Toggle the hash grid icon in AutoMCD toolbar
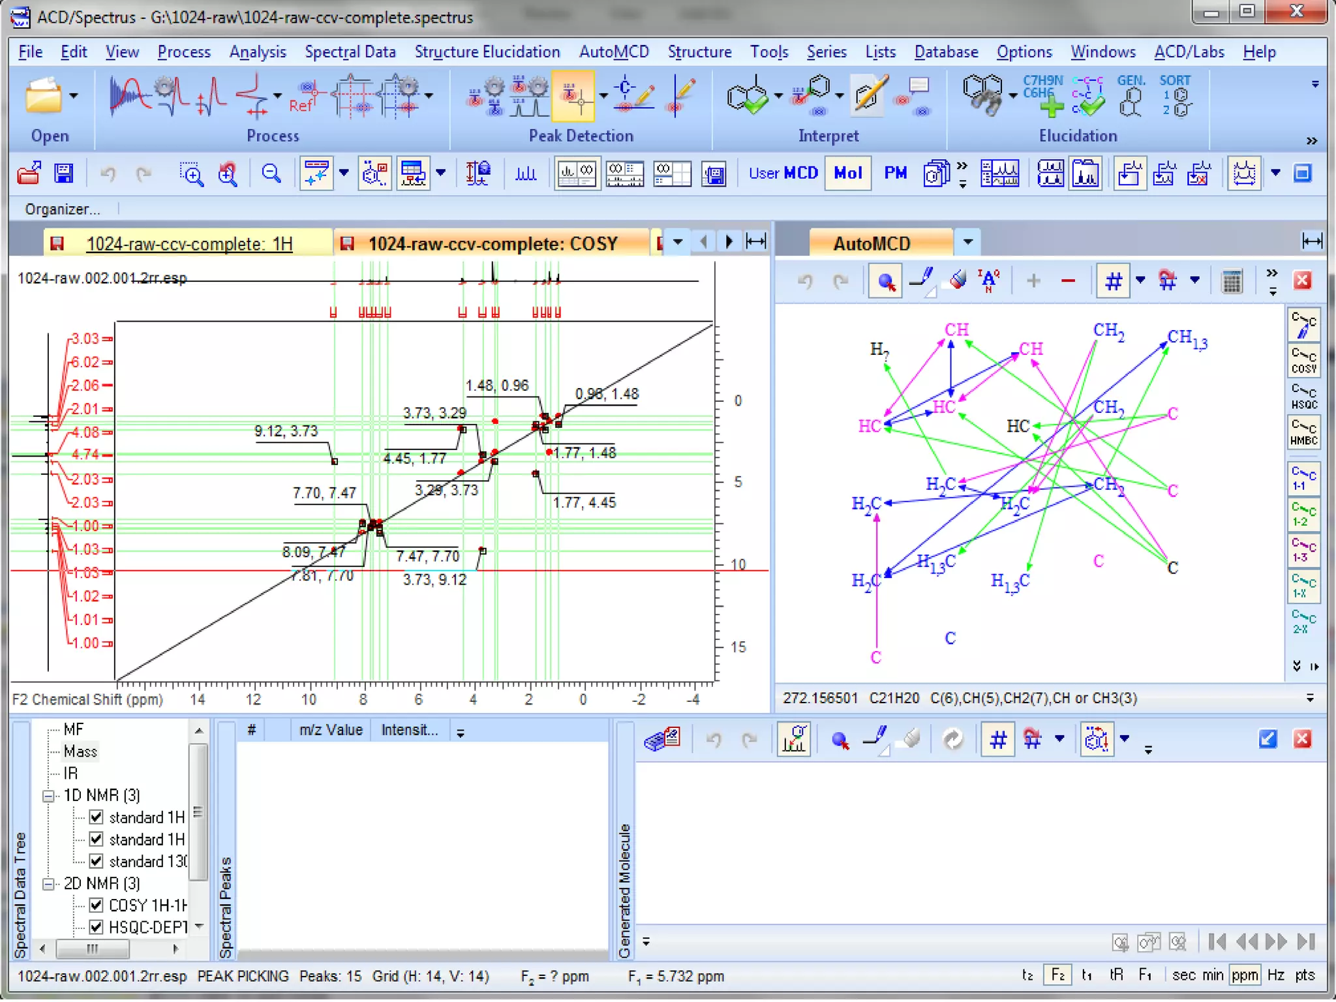 (1114, 281)
